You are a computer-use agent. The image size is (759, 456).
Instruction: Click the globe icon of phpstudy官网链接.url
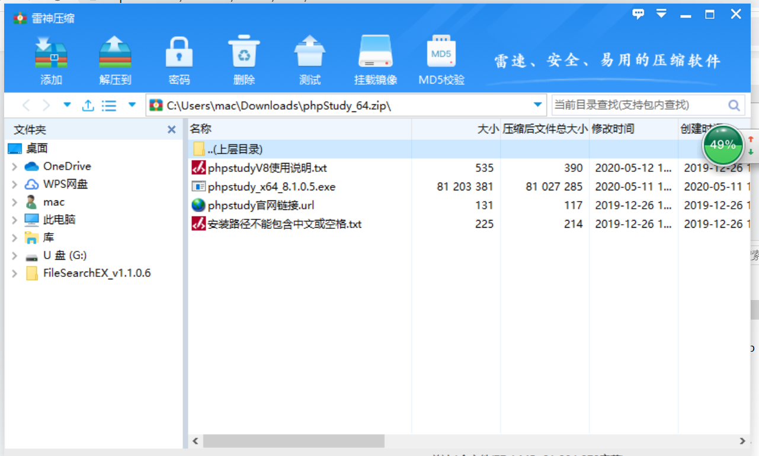coord(198,205)
